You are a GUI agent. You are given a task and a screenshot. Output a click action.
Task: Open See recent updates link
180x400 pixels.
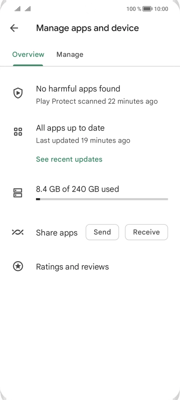tap(69, 159)
